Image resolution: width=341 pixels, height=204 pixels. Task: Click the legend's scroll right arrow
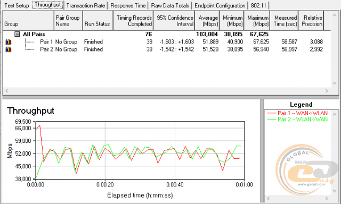click(x=327, y=198)
